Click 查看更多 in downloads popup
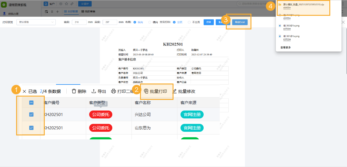 point(286,47)
